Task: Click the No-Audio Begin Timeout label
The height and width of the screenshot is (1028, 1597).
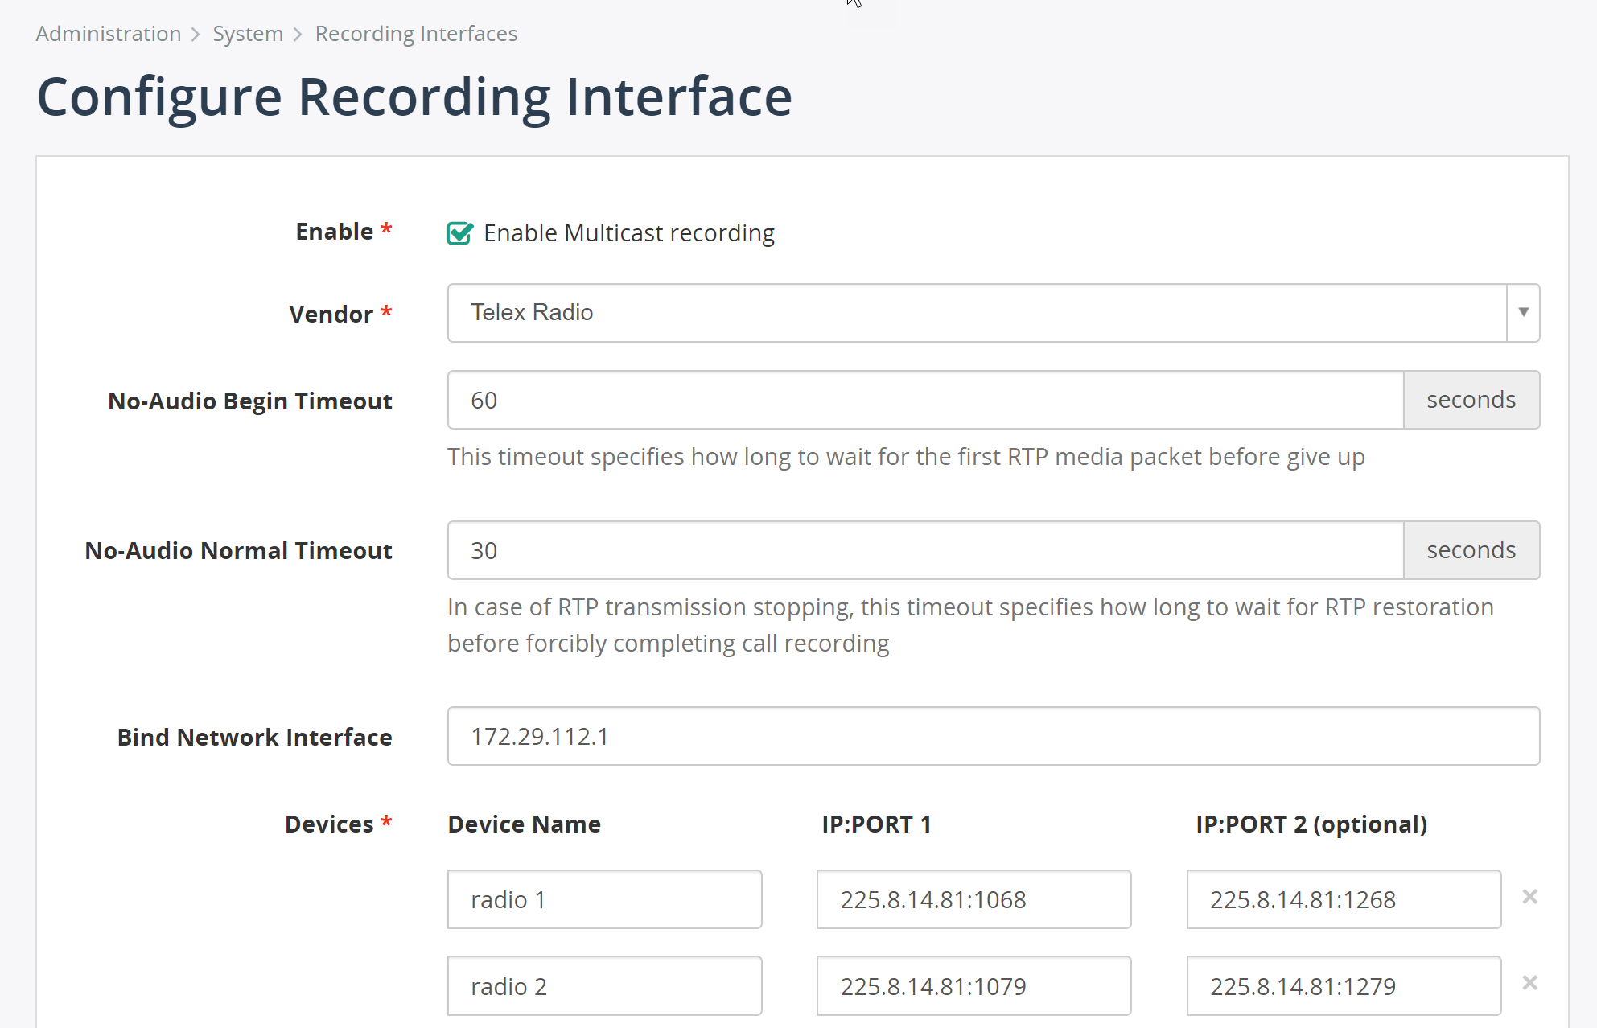Action: [250, 401]
